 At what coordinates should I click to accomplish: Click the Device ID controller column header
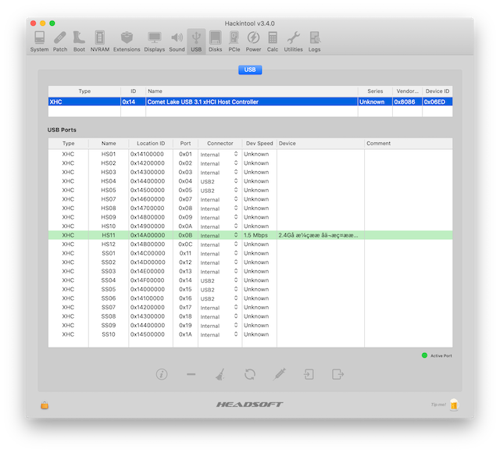(x=437, y=91)
